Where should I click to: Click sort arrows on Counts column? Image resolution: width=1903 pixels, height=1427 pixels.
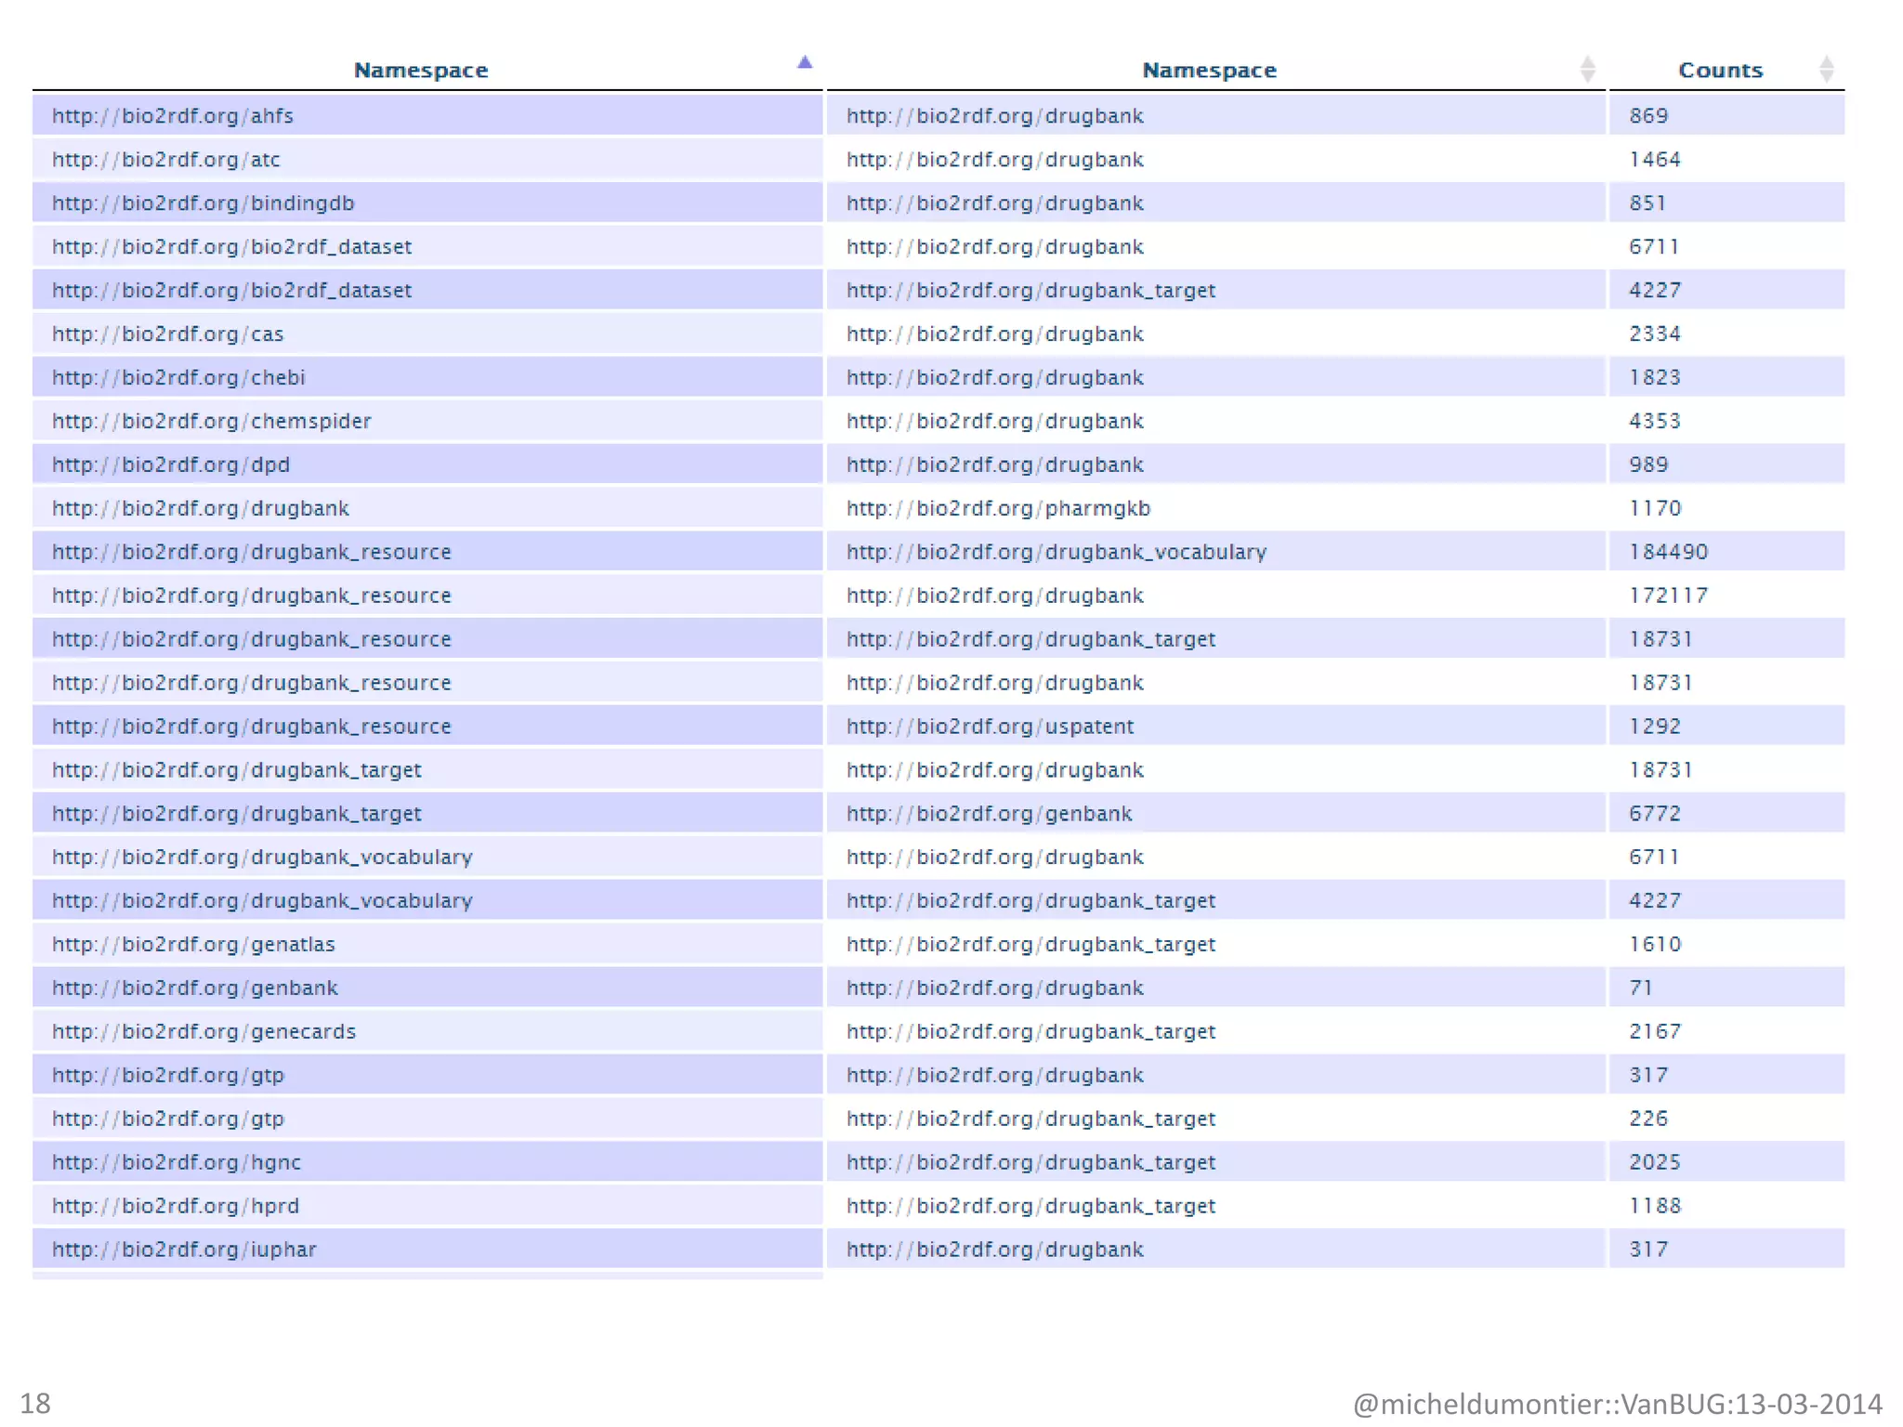point(1826,69)
